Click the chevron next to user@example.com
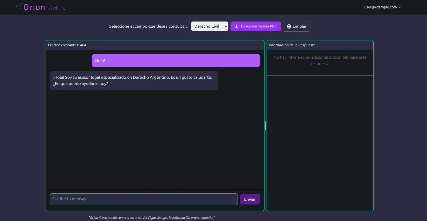This screenshot has width=427, height=221. tap(400, 7)
